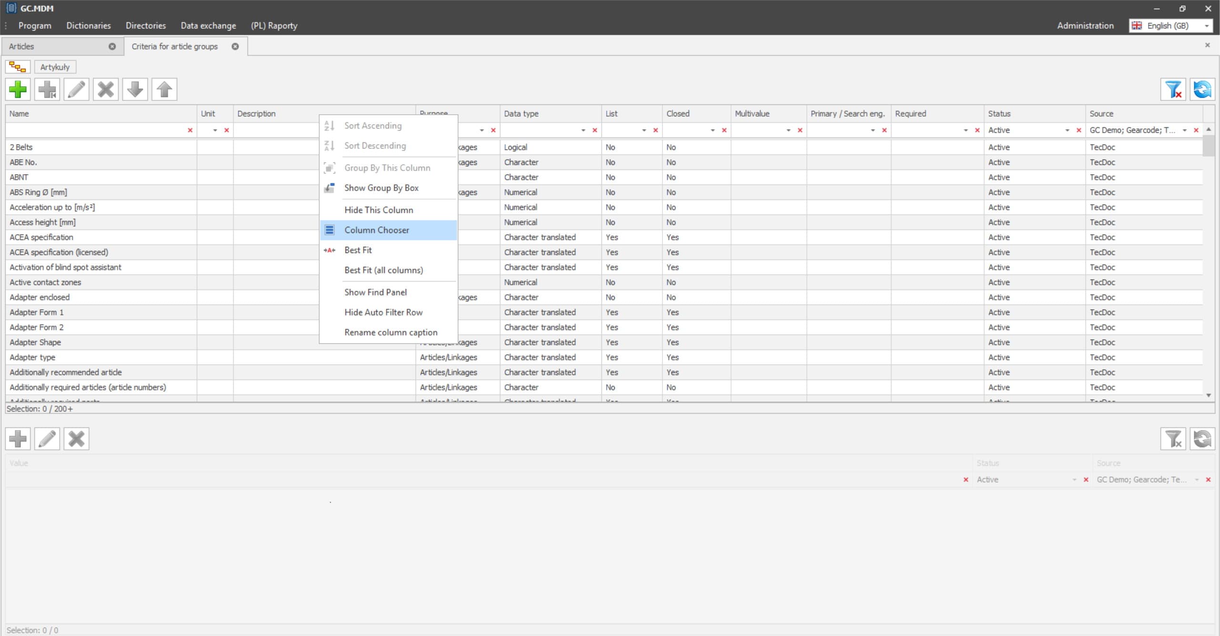1220x636 pixels.
Task: Open the Closed filter dropdown
Action: click(x=713, y=130)
